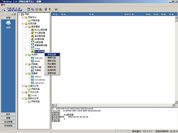
Task: Click the Windows icon beside 备份服务器
Action: (32, 36)
